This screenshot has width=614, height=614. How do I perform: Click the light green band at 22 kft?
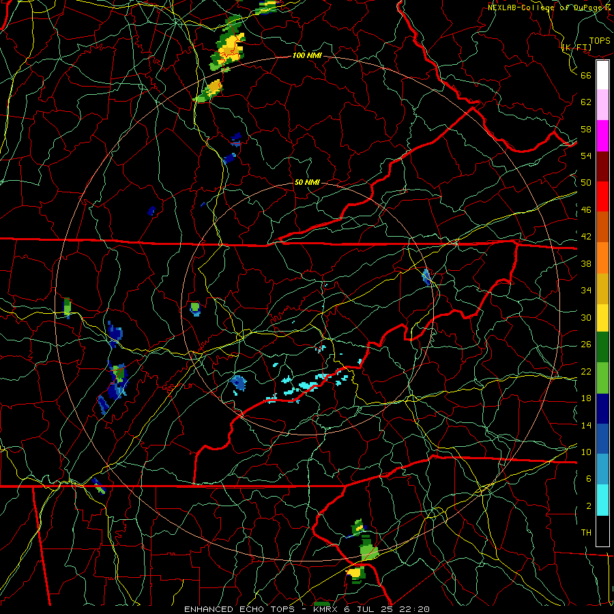[602, 378]
